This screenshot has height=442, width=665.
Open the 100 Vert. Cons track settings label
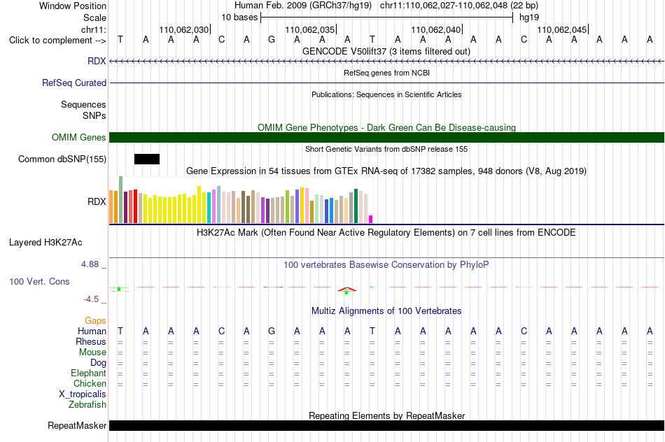point(39,281)
